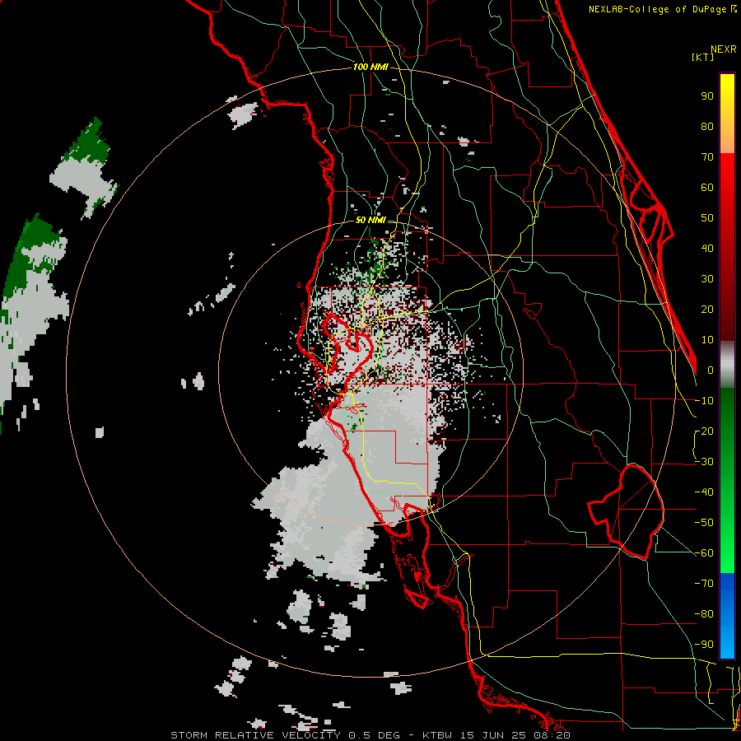Select the 30 value on velocity scale

click(x=707, y=279)
